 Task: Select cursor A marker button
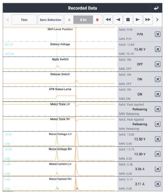[69, 20]
